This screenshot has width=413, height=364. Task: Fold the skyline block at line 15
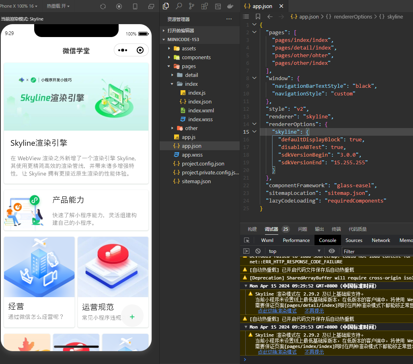pyautogui.click(x=255, y=131)
